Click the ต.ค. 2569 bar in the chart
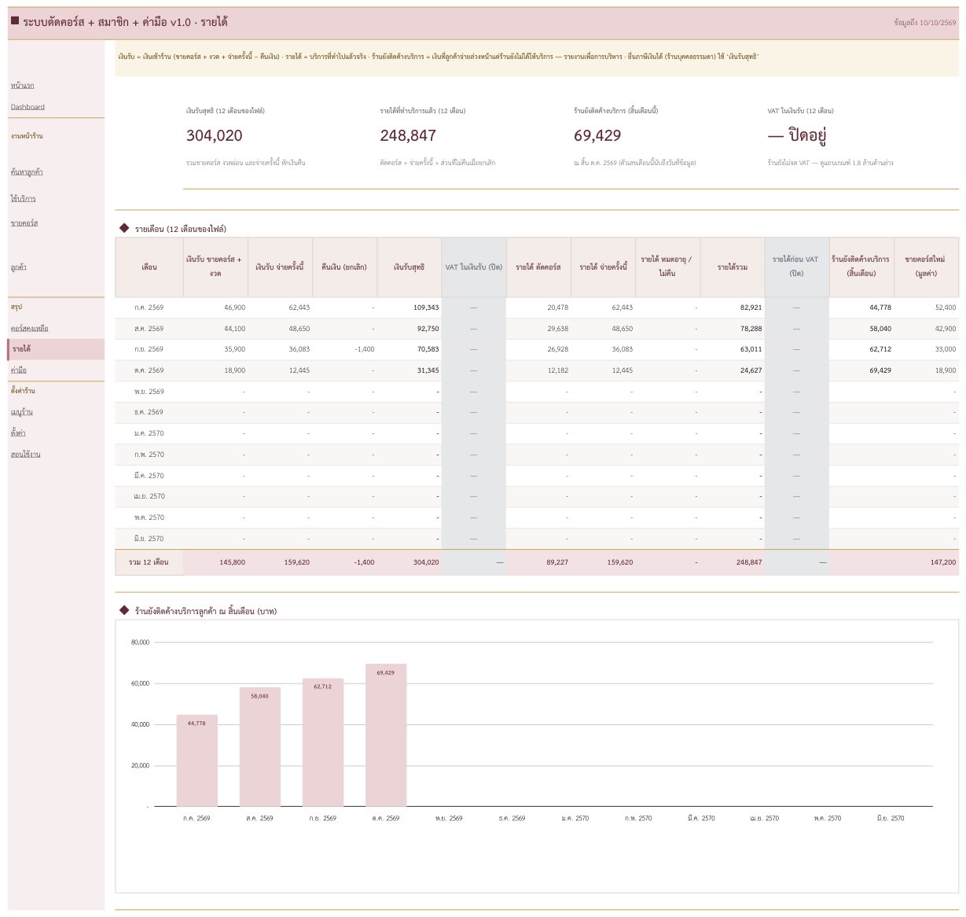Viewport: 966px width, 917px height. click(x=386, y=735)
